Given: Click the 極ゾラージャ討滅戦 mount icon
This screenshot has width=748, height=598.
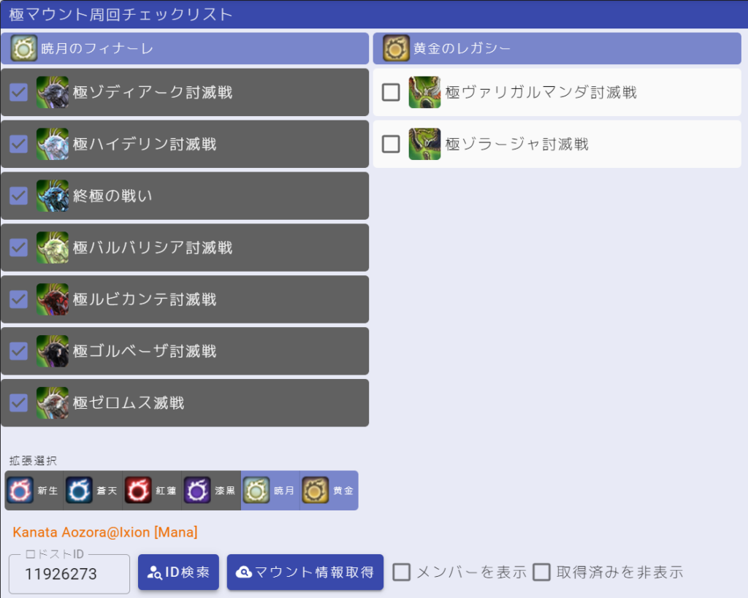Looking at the screenshot, I should (x=424, y=144).
